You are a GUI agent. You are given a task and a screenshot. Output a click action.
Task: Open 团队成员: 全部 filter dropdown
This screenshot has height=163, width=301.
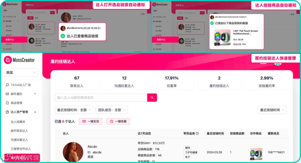point(111,110)
